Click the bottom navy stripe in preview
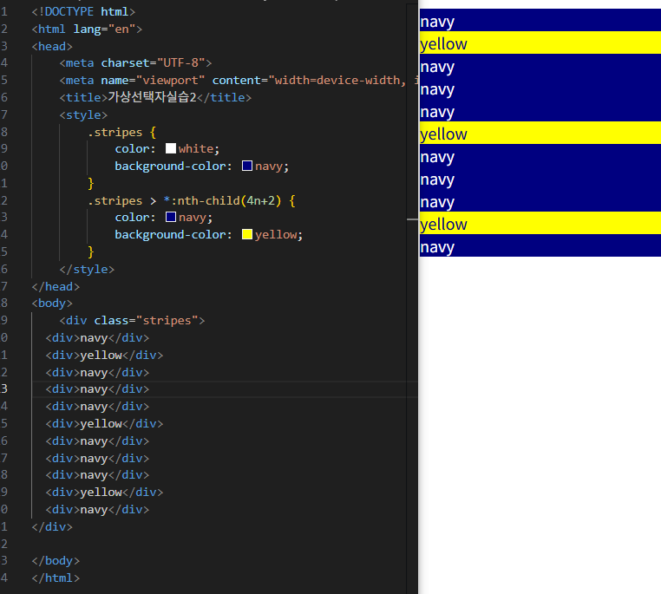The image size is (661, 594). (540, 245)
